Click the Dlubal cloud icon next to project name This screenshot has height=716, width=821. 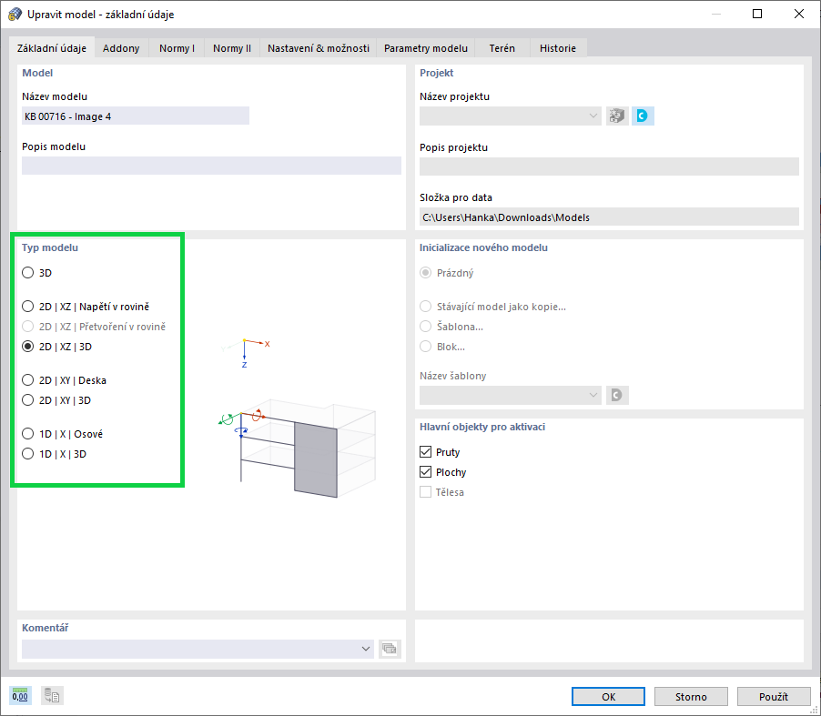(x=643, y=116)
